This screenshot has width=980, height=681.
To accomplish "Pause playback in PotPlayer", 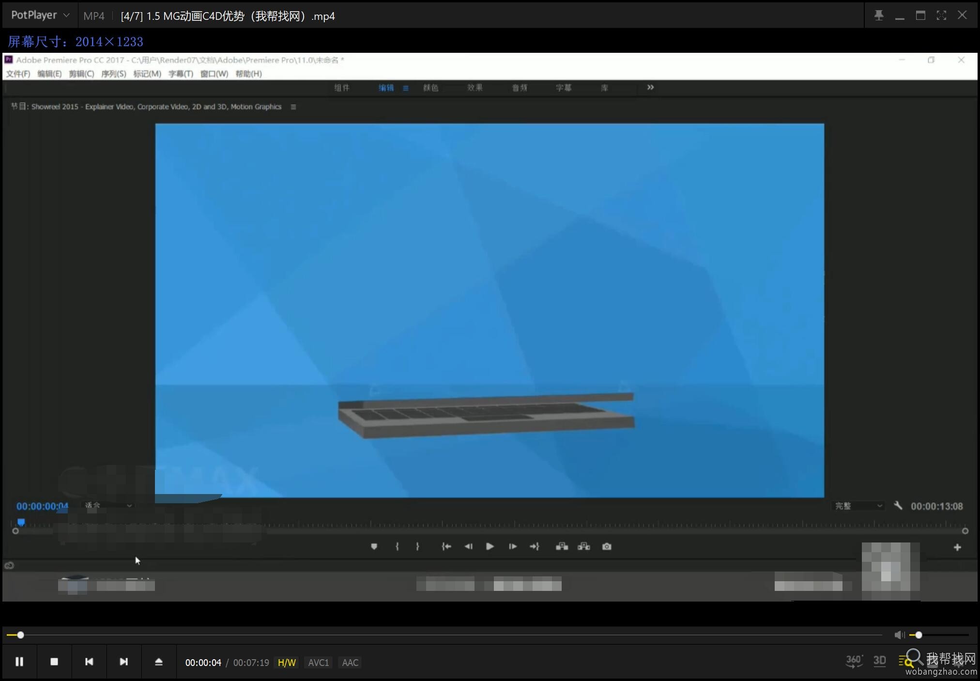I will coord(19,662).
